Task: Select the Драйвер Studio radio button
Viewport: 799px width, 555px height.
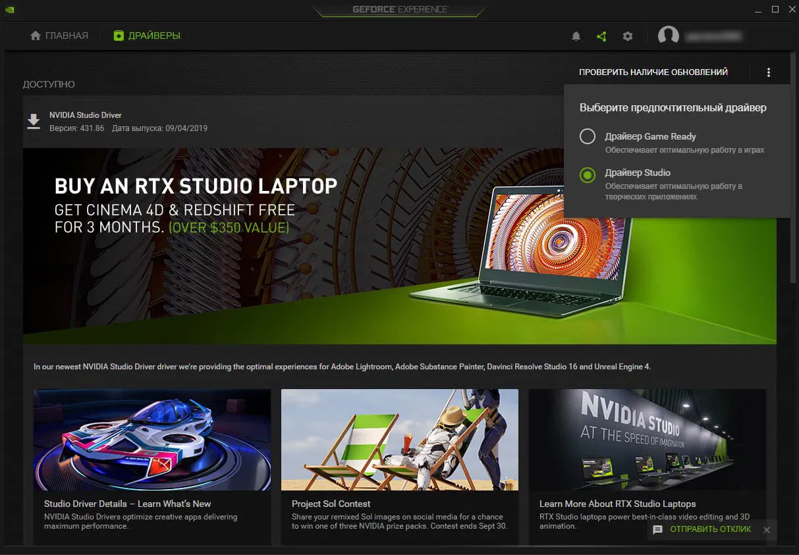Action: click(587, 175)
